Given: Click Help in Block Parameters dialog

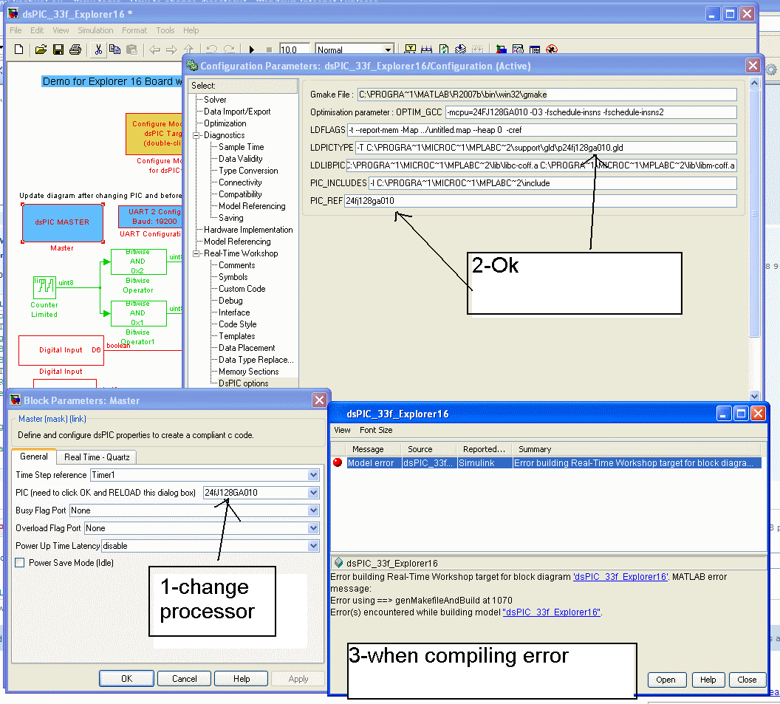Looking at the screenshot, I should tap(242, 679).
